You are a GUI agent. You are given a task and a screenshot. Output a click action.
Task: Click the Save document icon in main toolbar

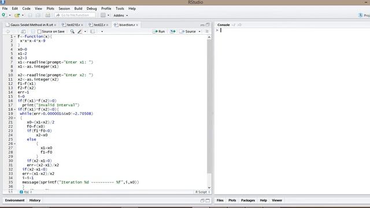tap(30, 16)
